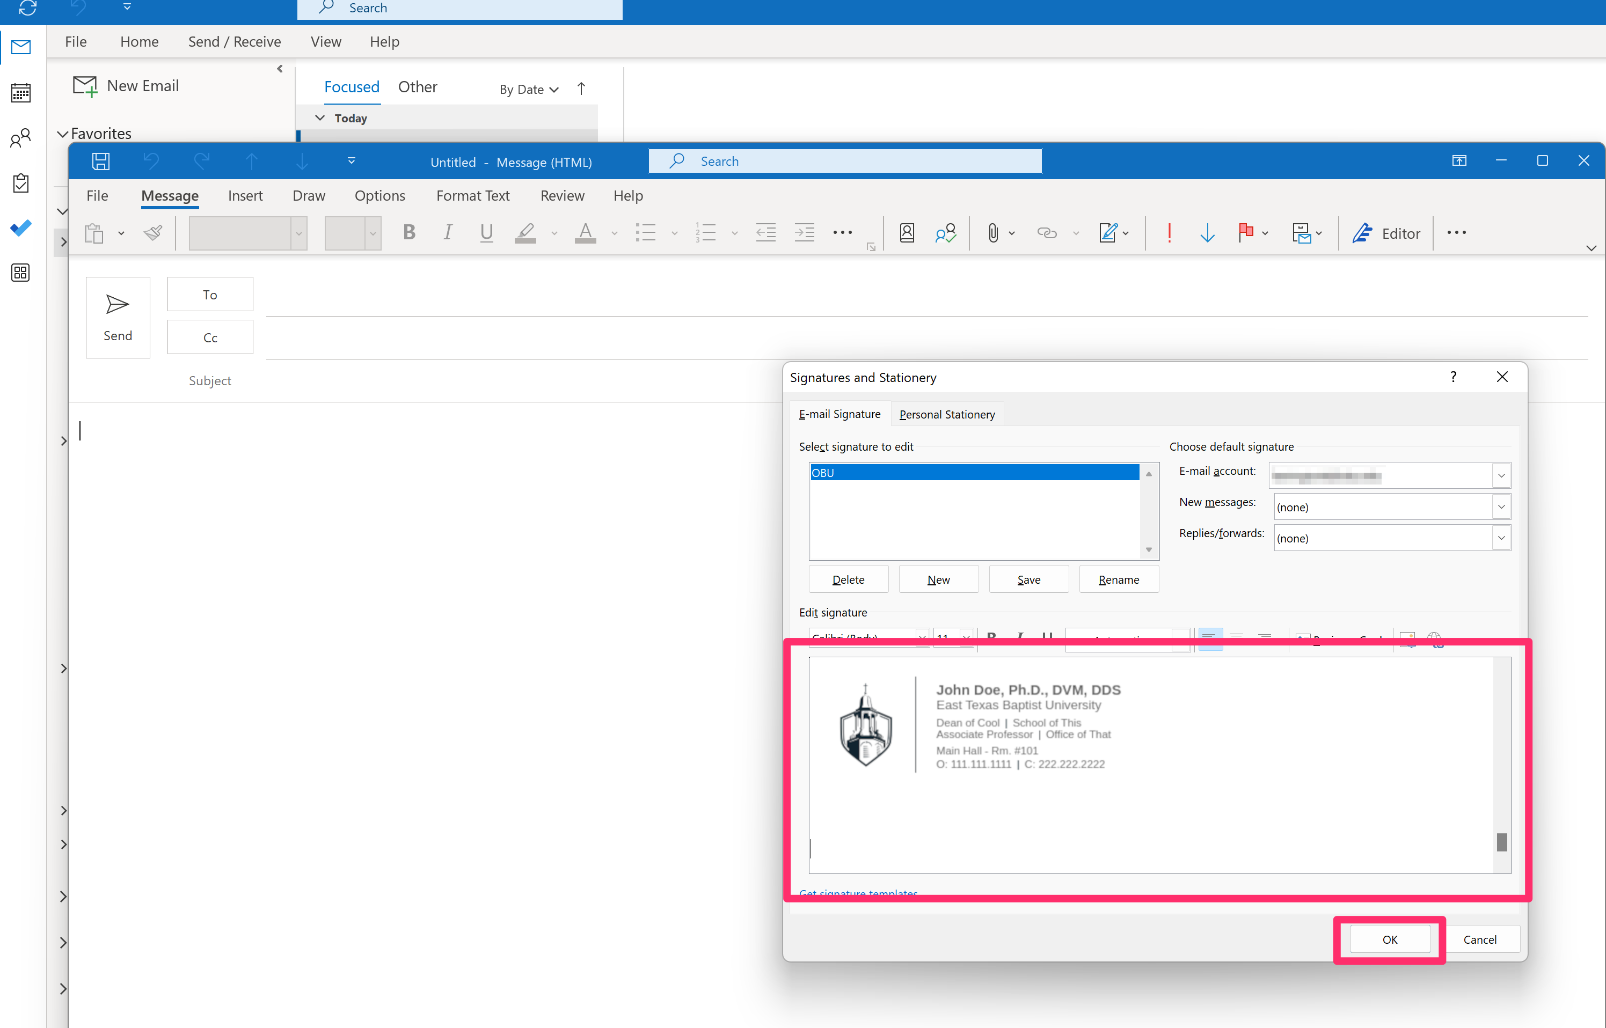The height and width of the screenshot is (1028, 1606).
Task: Switch to Personal Stationery tab
Action: pos(946,415)
